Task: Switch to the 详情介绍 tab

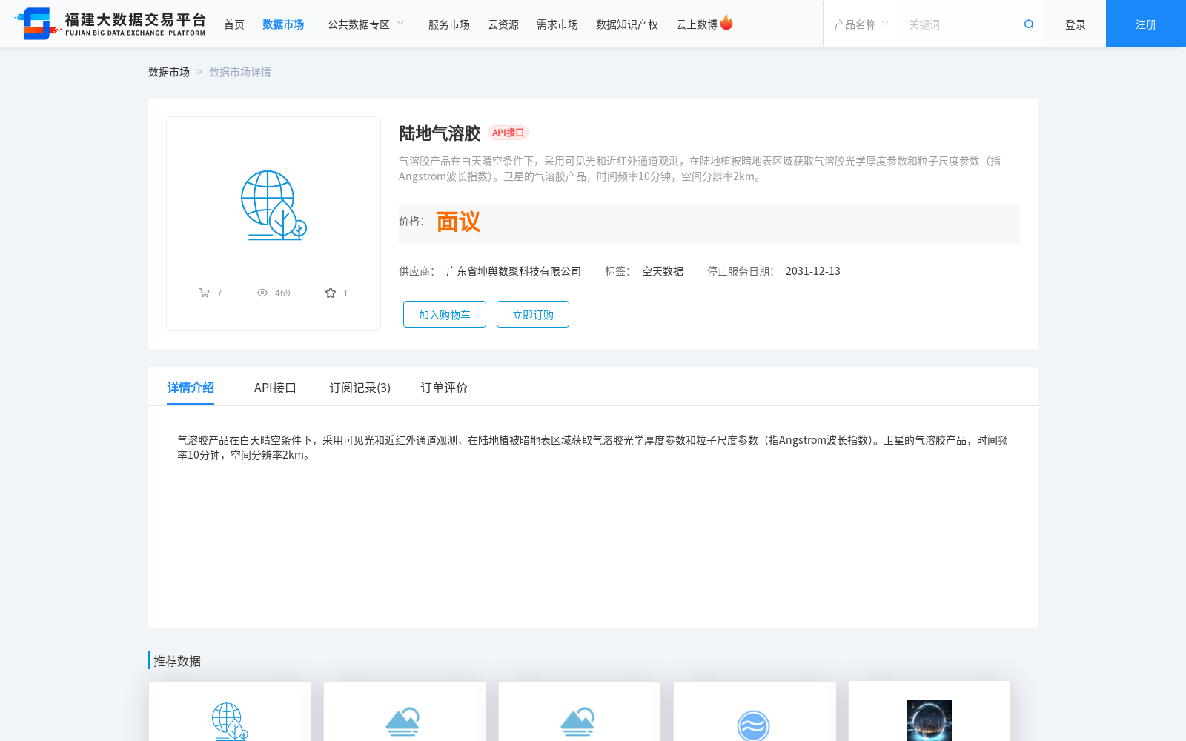Action: click(191, 388)
